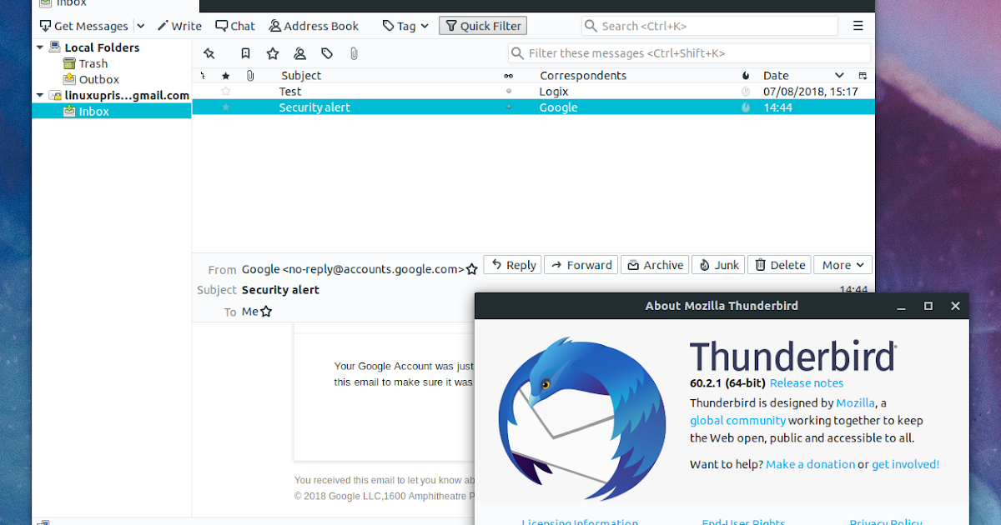Sort by junk status column header

click(746, 75)
